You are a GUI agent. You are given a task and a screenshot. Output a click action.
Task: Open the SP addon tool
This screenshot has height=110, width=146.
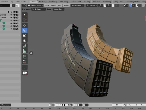point(25,73)
